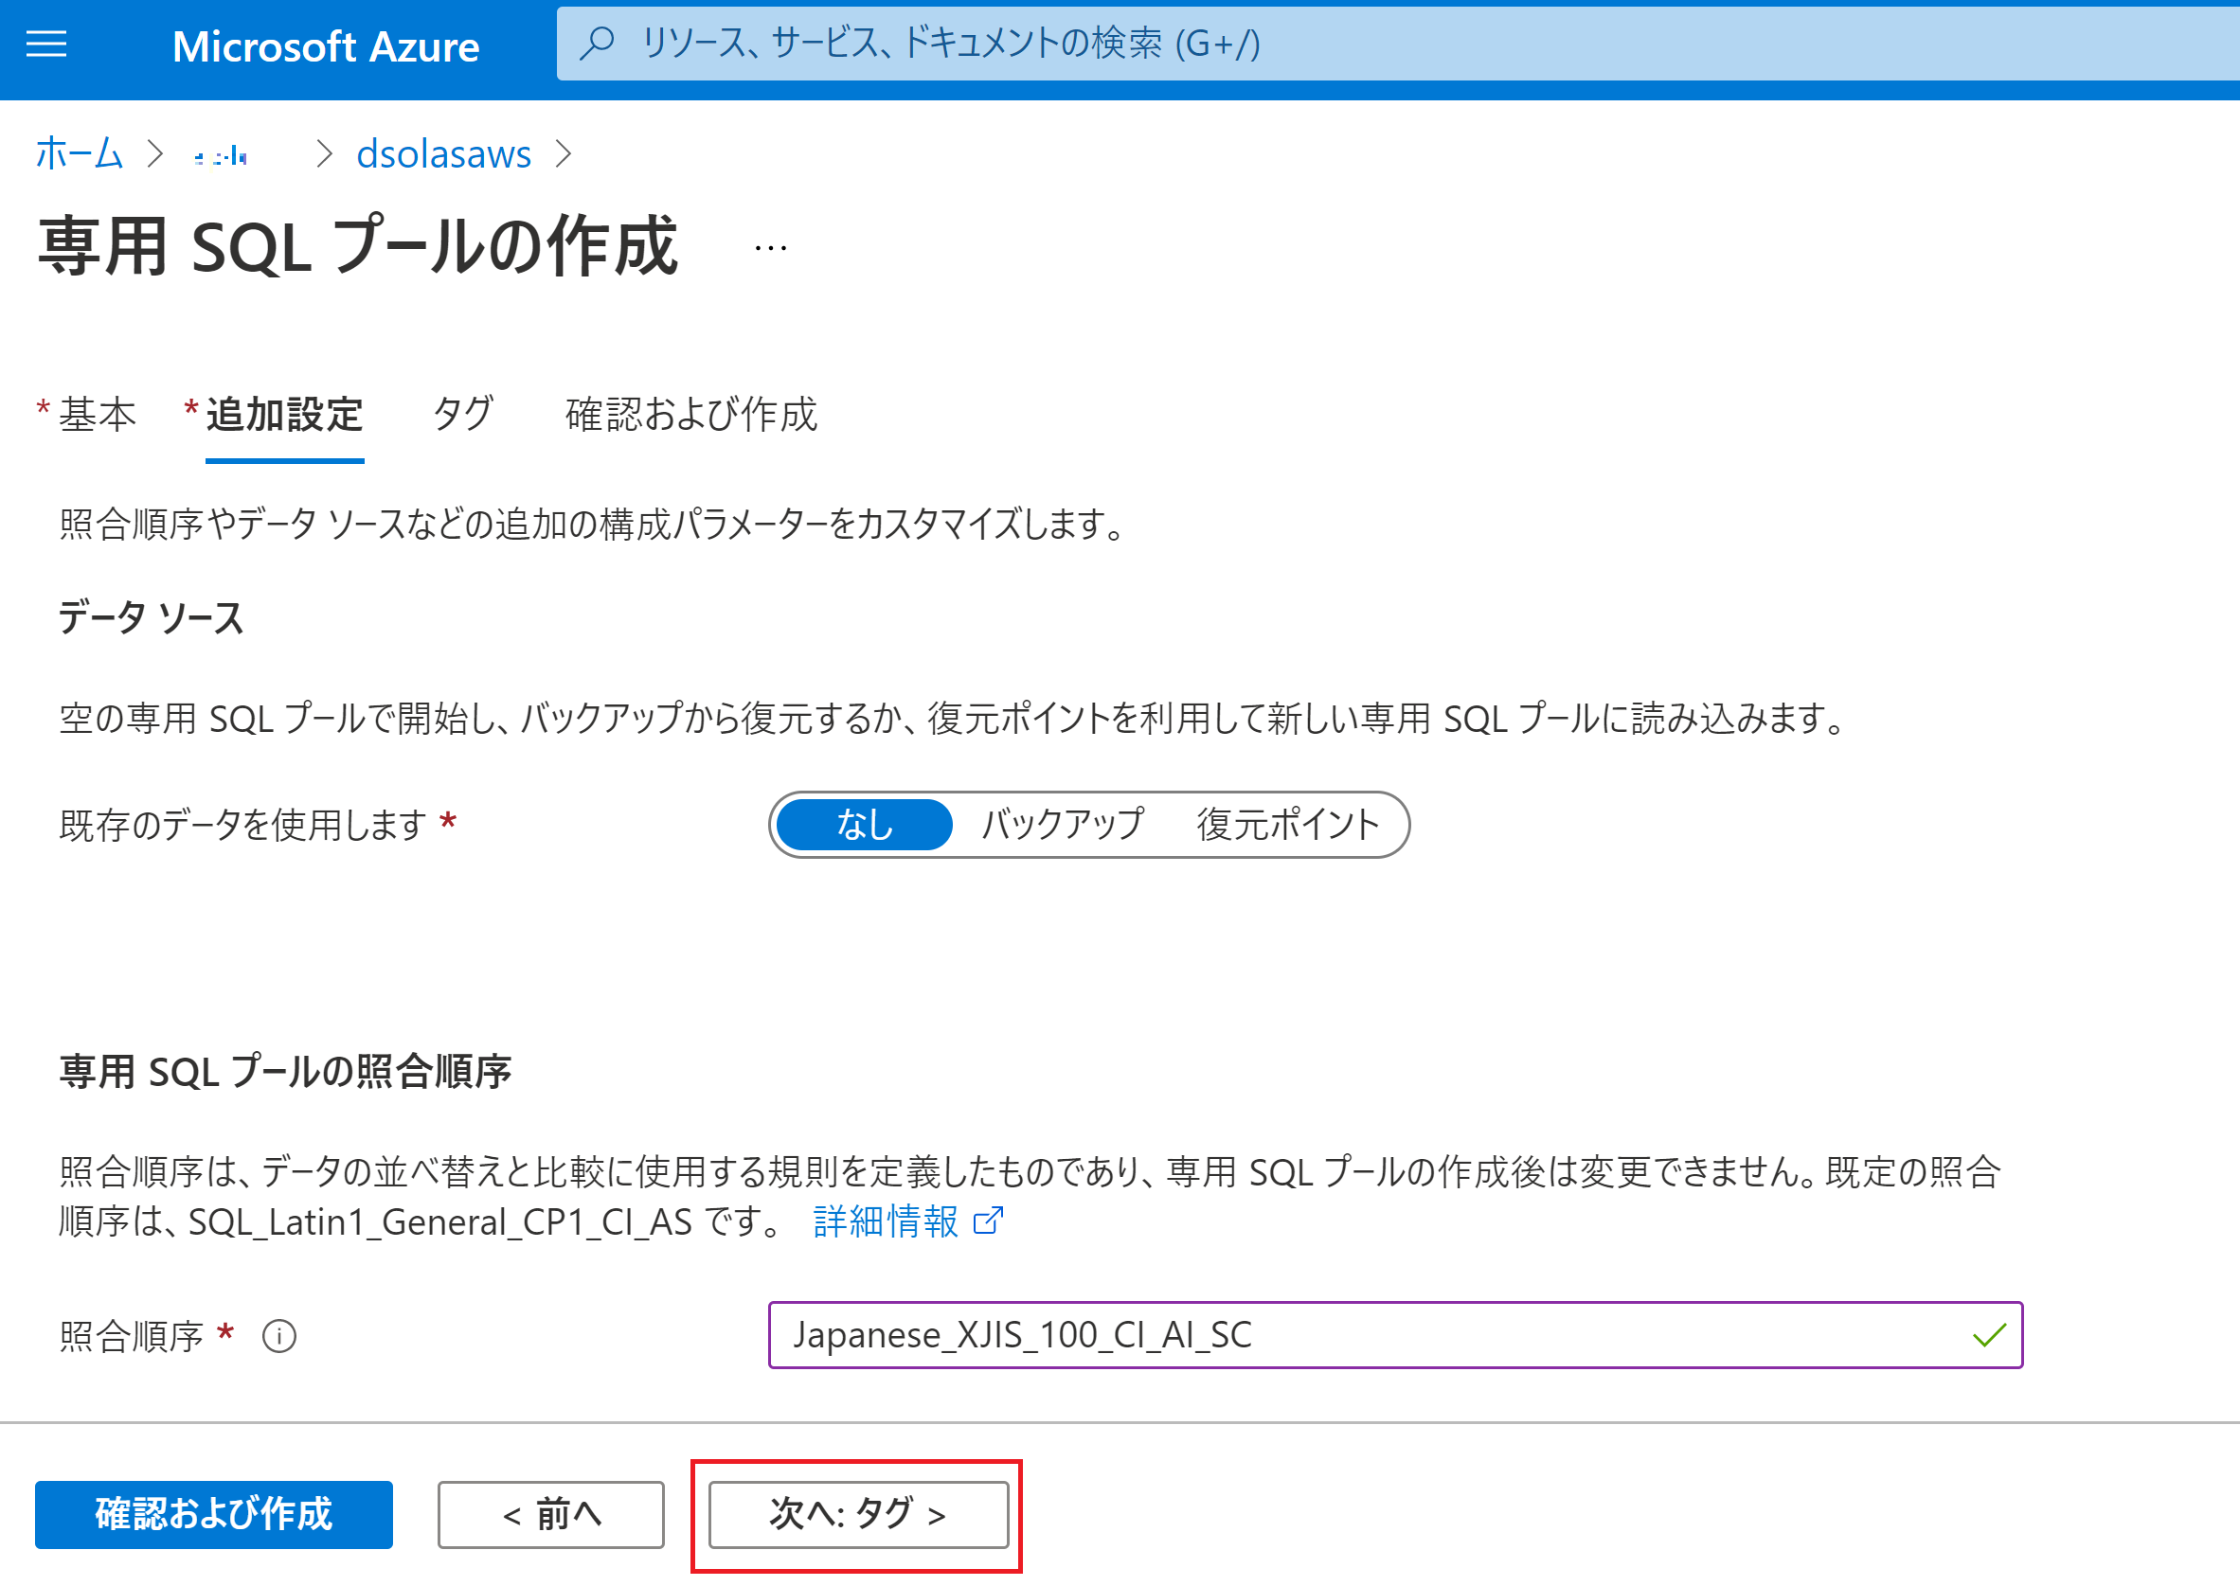Select the 追加設定 tab
Screen dimensions: 2240x1586
[284, 414]
